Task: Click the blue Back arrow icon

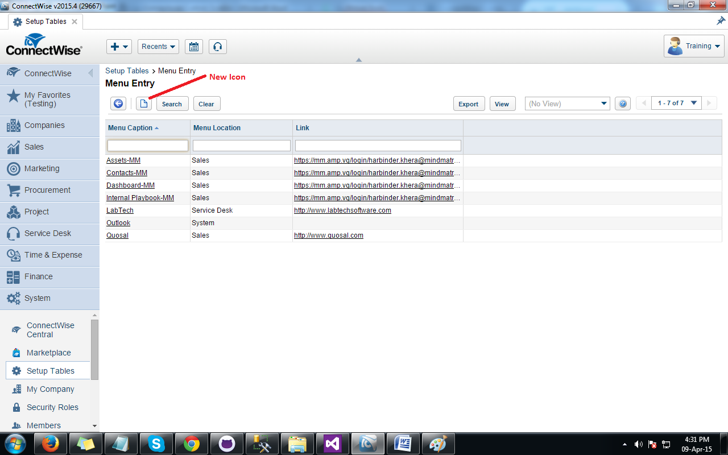Action: 118,104
